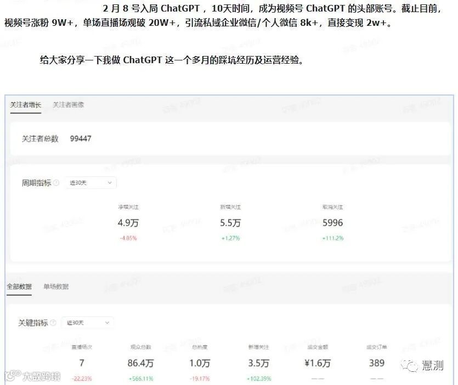
Task: Click the 新增关注 value 5.5万
Action: tap(230, 223)
